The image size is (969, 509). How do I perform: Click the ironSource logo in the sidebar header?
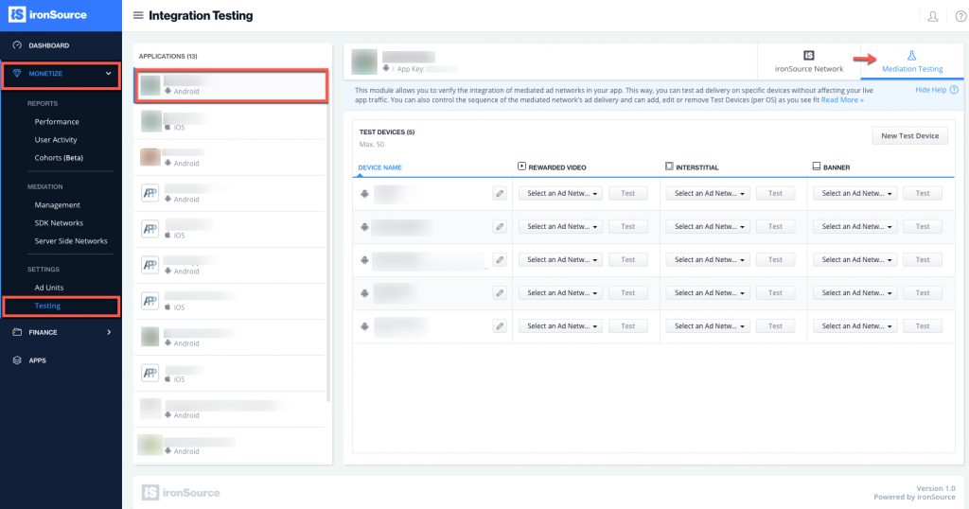[47, 14]
